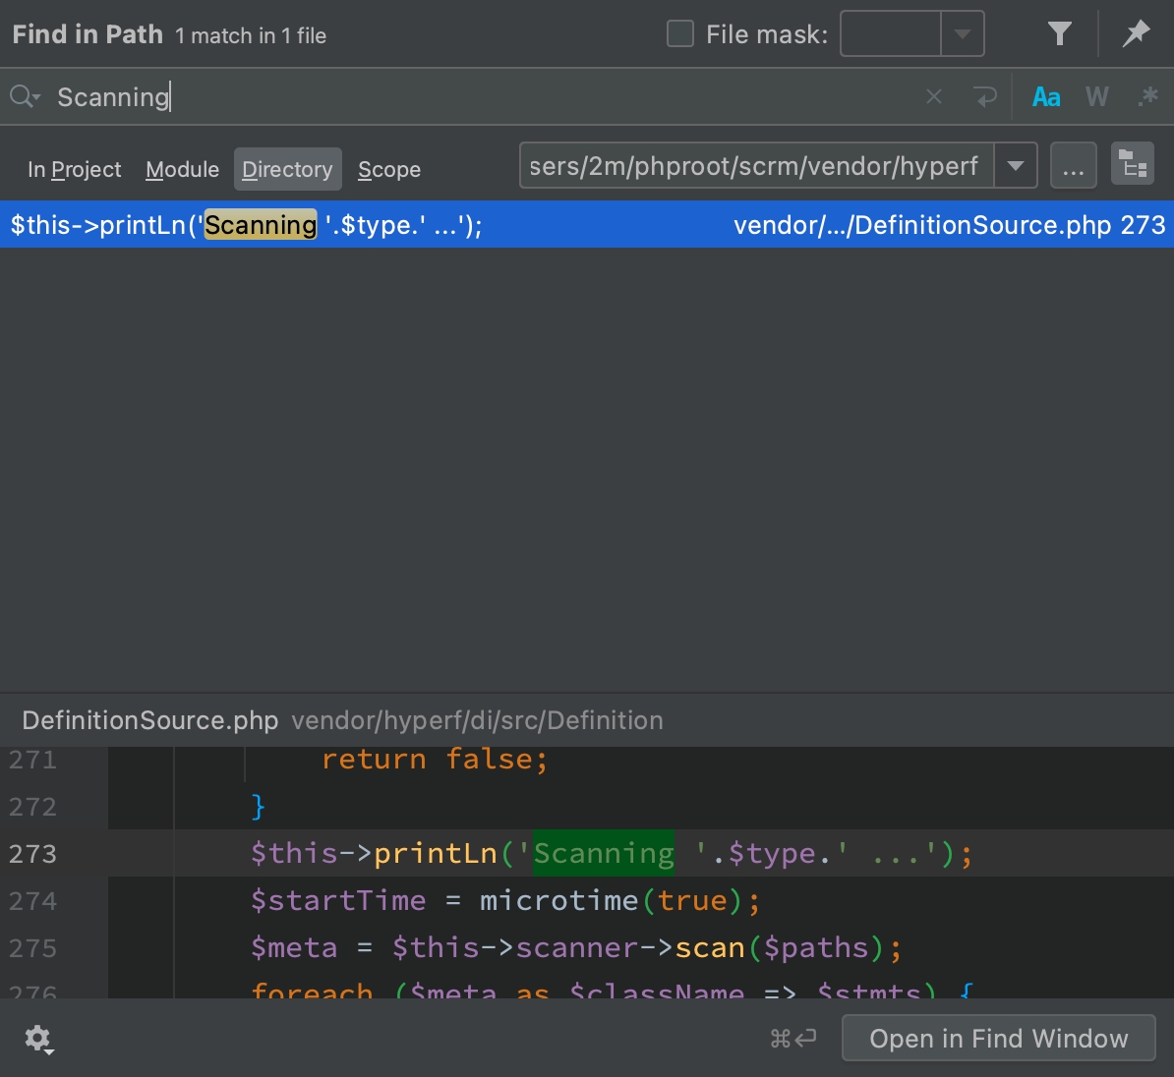This screenshot has width=1174, height=1077.
Task: Enable the File mask checkbox
Action: (x=680, y=34)
